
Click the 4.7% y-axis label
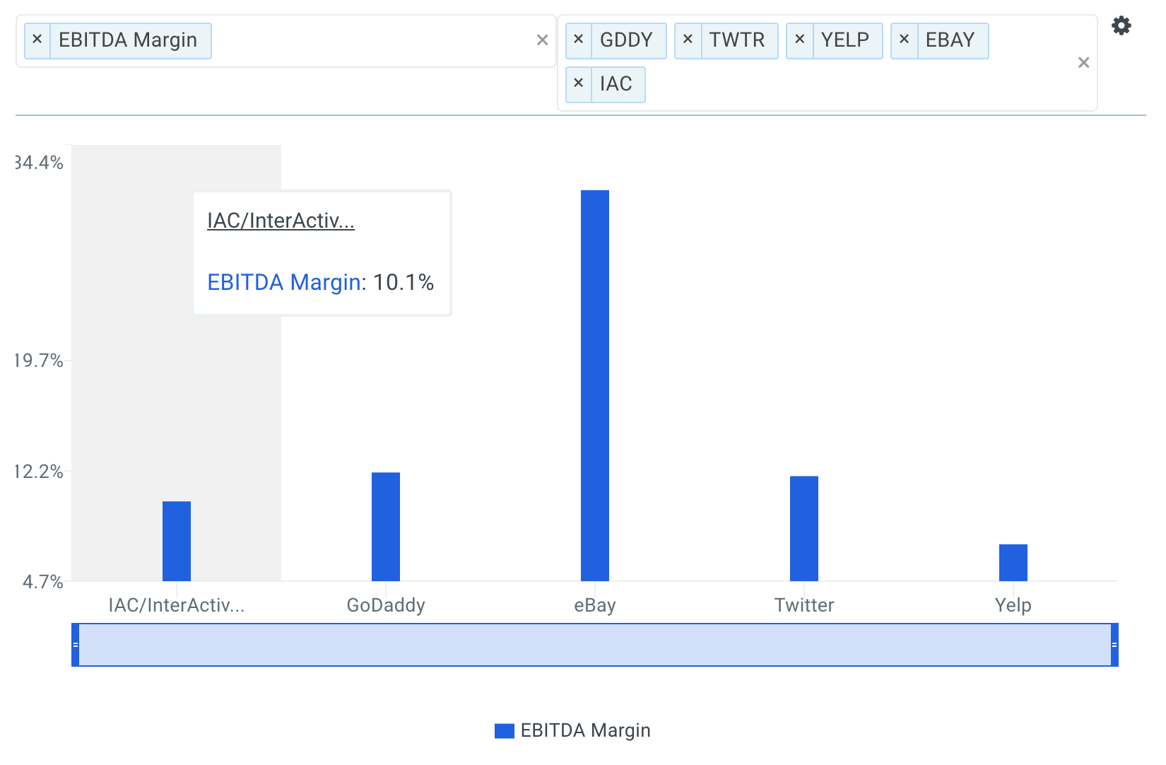[43, 582]
